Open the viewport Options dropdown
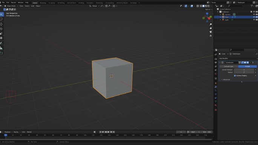The image size is (258, 145). (209, 9)
